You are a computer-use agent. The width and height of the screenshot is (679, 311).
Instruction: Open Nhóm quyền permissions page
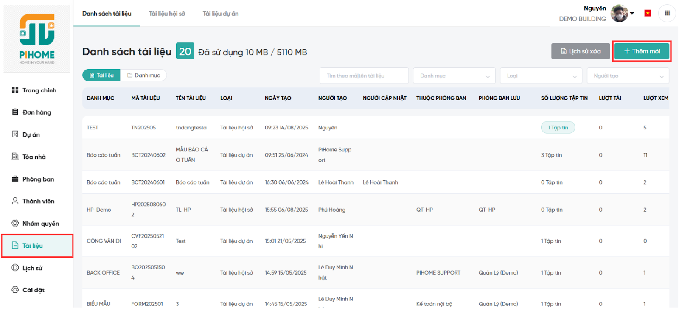[40, 224]
